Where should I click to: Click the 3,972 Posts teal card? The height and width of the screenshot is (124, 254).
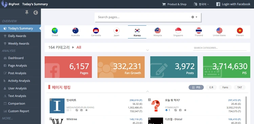pyautogui.click(x=174, y=67)
